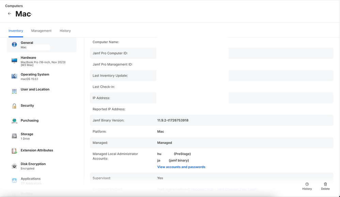Click the Delete trash can icon
This screenshot has height=197, width=340.
click(325, 184)
